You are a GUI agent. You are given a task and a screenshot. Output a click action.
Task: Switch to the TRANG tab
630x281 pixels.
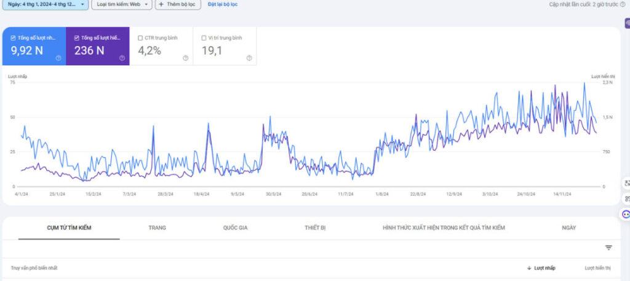tap(157, 228)
